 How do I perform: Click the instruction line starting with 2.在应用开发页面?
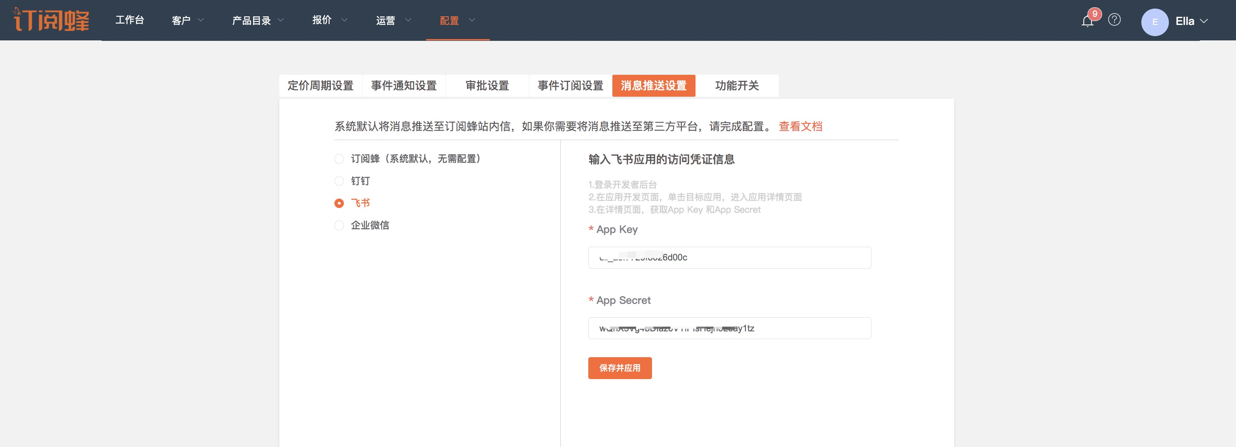[695, 197]
